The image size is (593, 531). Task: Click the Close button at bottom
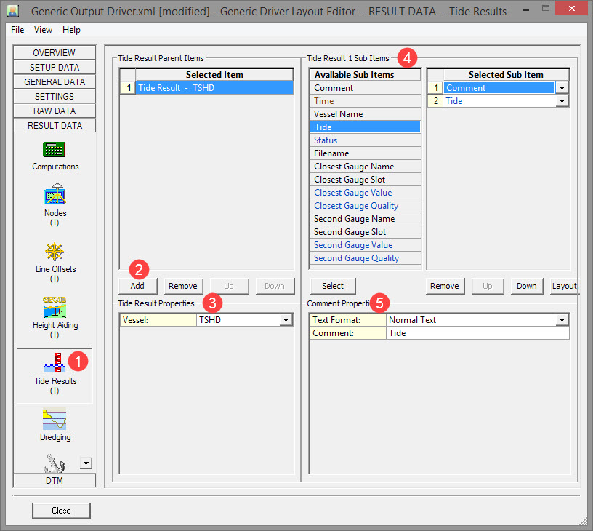[61, 511]
